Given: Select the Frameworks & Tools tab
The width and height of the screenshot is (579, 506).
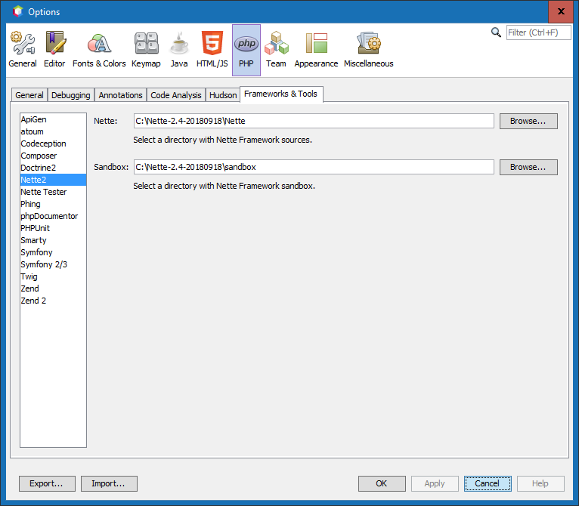Looking at the screenshot, I should (x=281, y=94).
